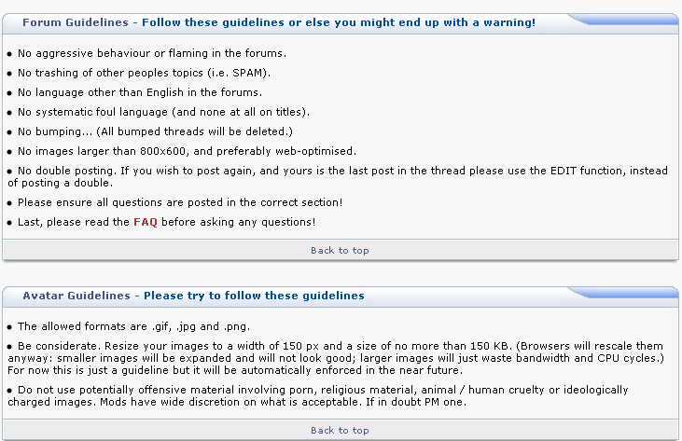
Task: Click bullet beside the 800x600 images rule
Action: click(9, 151)
